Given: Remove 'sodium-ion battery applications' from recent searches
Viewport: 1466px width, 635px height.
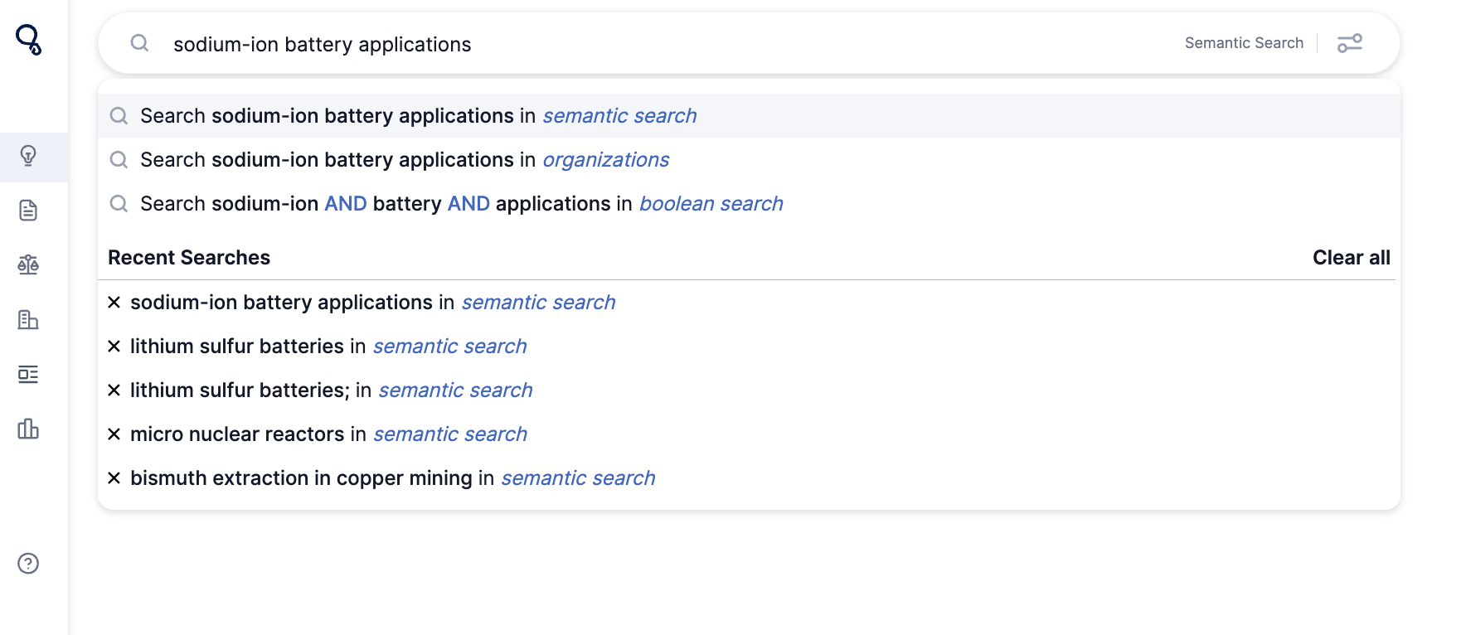Looking at the screenshot, I should (x=114, y=303).
